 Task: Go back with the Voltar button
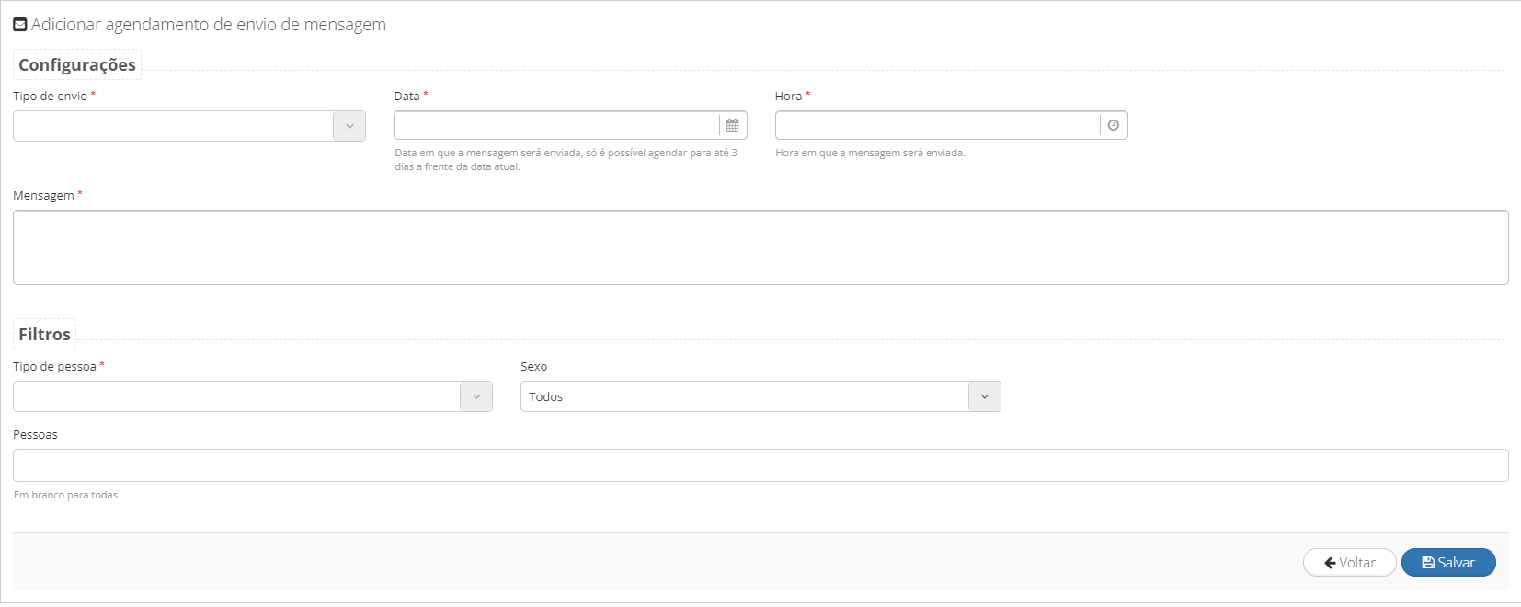coord(1350,563)
